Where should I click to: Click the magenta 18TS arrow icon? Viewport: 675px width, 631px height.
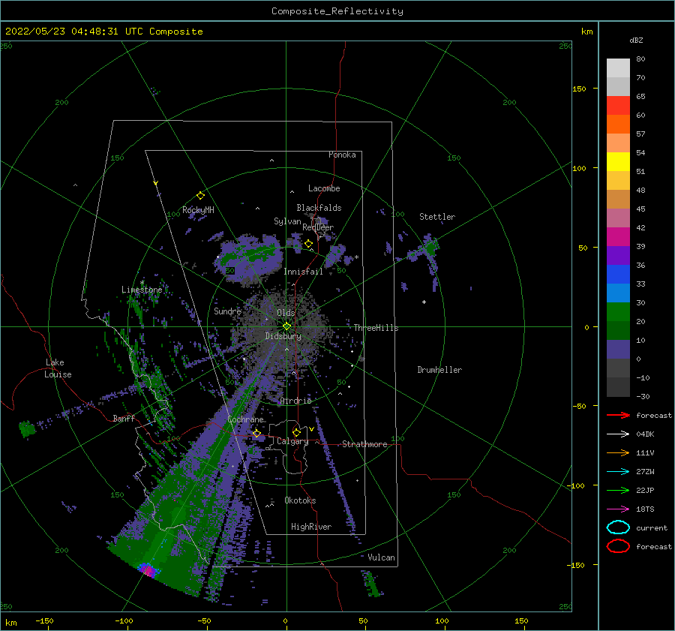tap(618, 509)
